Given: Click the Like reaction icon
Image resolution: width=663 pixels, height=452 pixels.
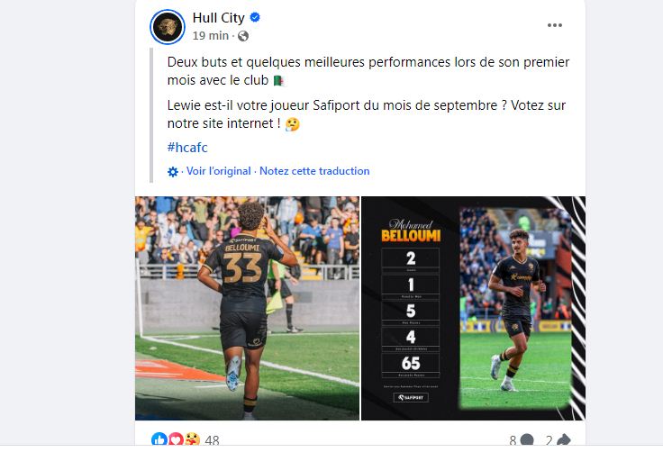Looking at the screenshot, I should coord(159,439).
